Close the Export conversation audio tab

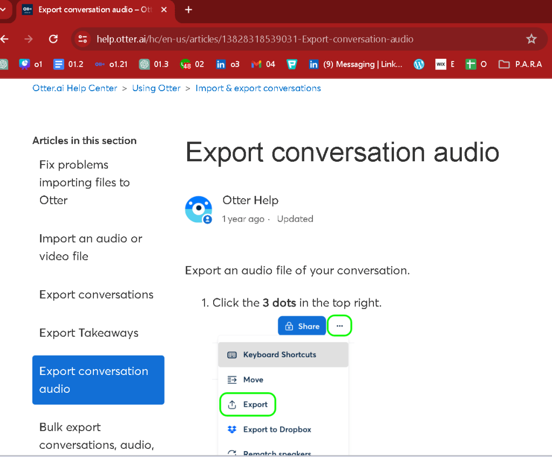[164, 10]
